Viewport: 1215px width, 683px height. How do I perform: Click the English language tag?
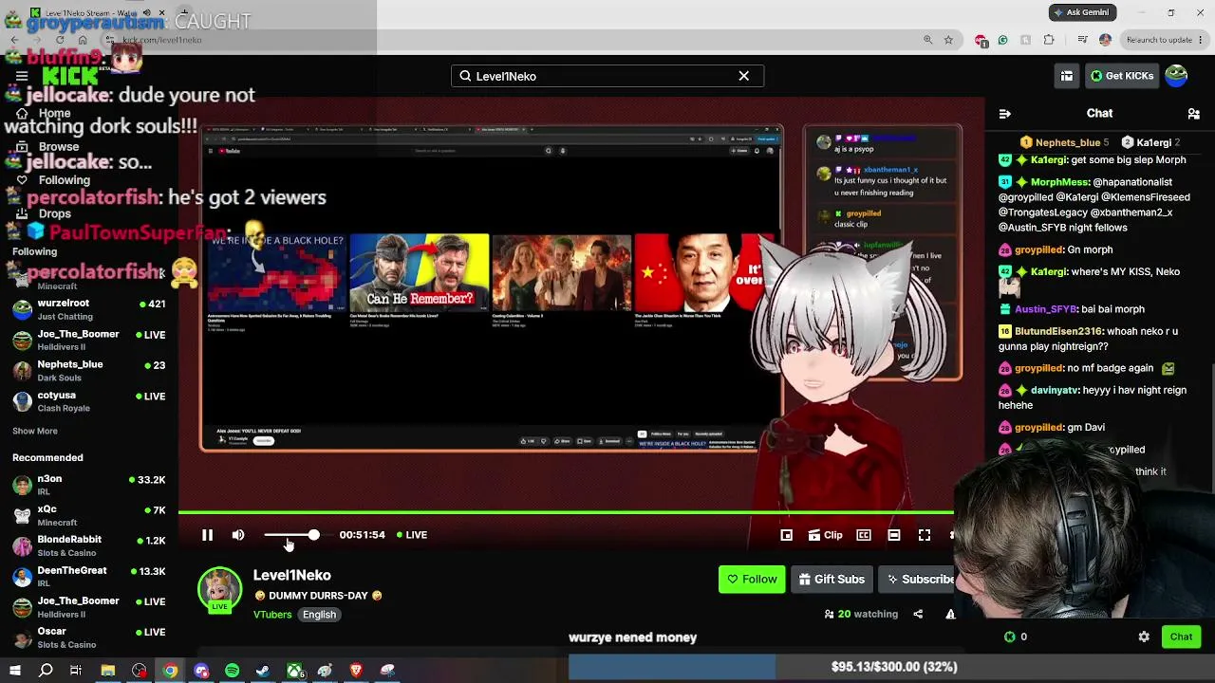319,615
